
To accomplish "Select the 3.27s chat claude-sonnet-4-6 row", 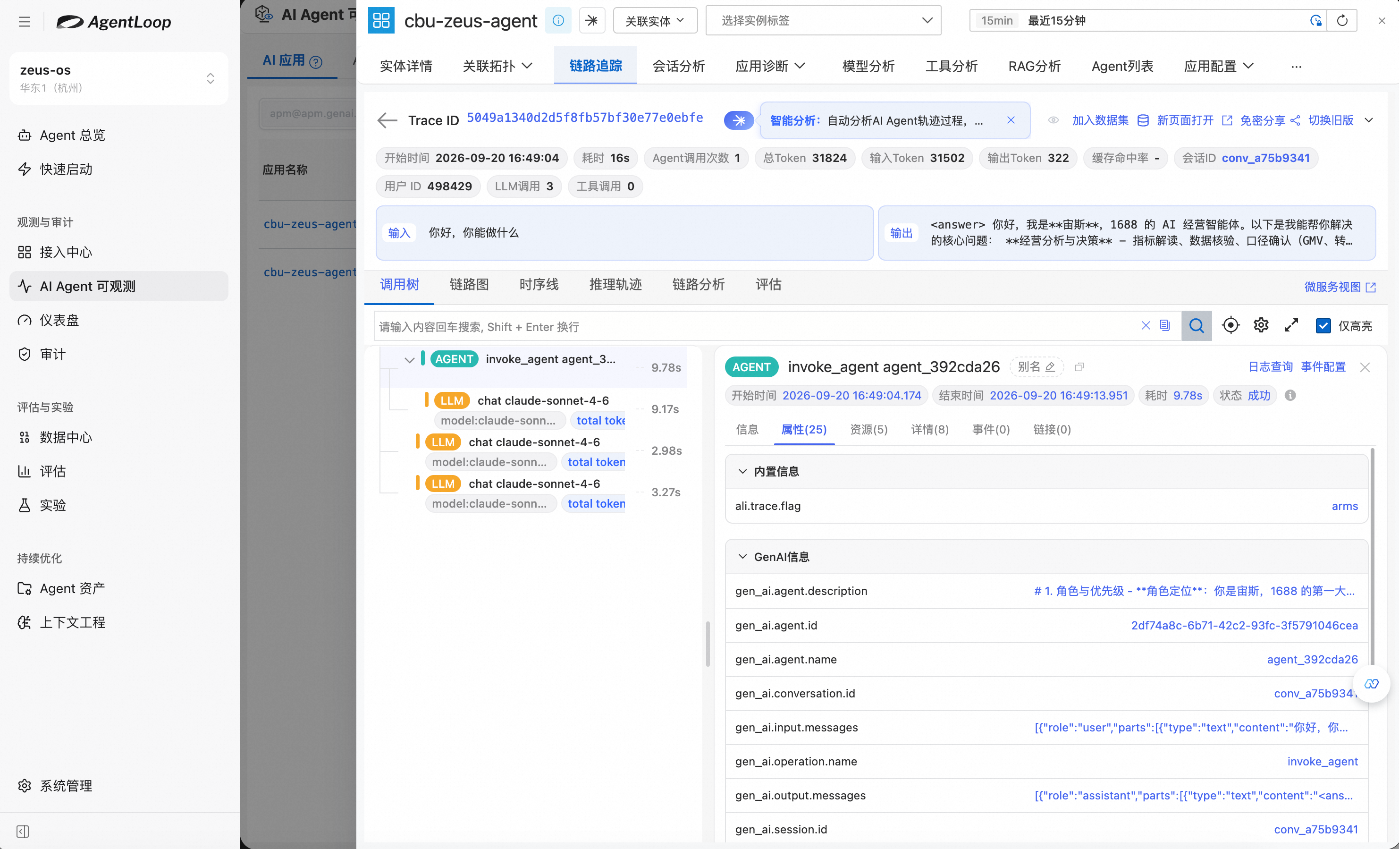I will click(534, 493).
